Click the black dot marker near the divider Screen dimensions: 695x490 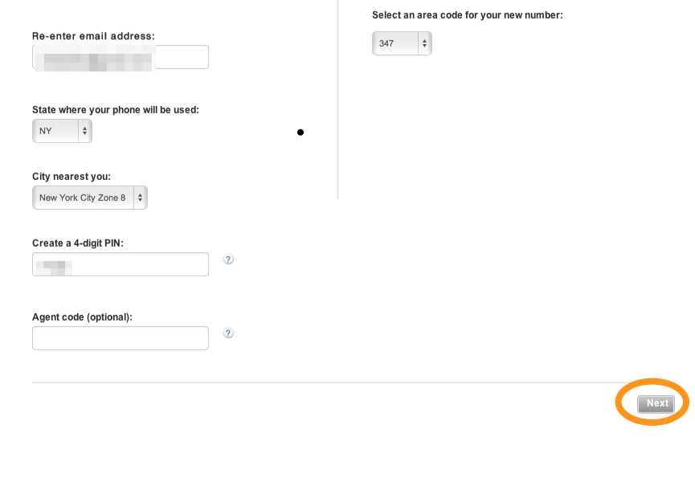[x=300, y=133]
